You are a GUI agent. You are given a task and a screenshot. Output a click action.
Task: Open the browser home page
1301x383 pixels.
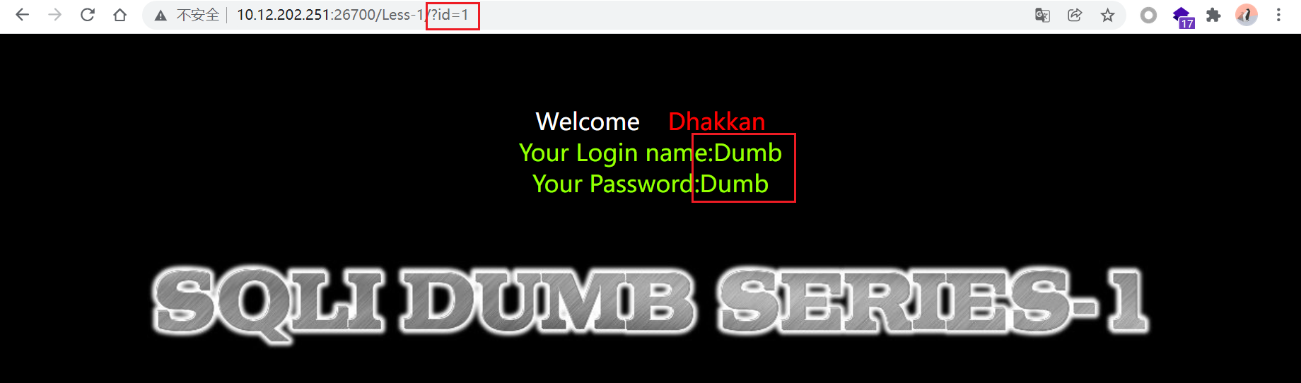pyautogui.click(x=119, y=15)
